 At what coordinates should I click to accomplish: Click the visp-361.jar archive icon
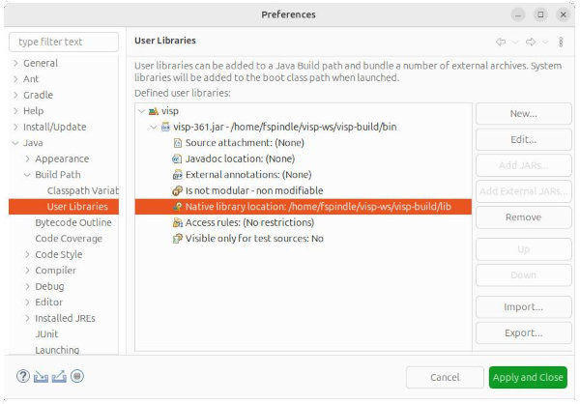(165, 127)
